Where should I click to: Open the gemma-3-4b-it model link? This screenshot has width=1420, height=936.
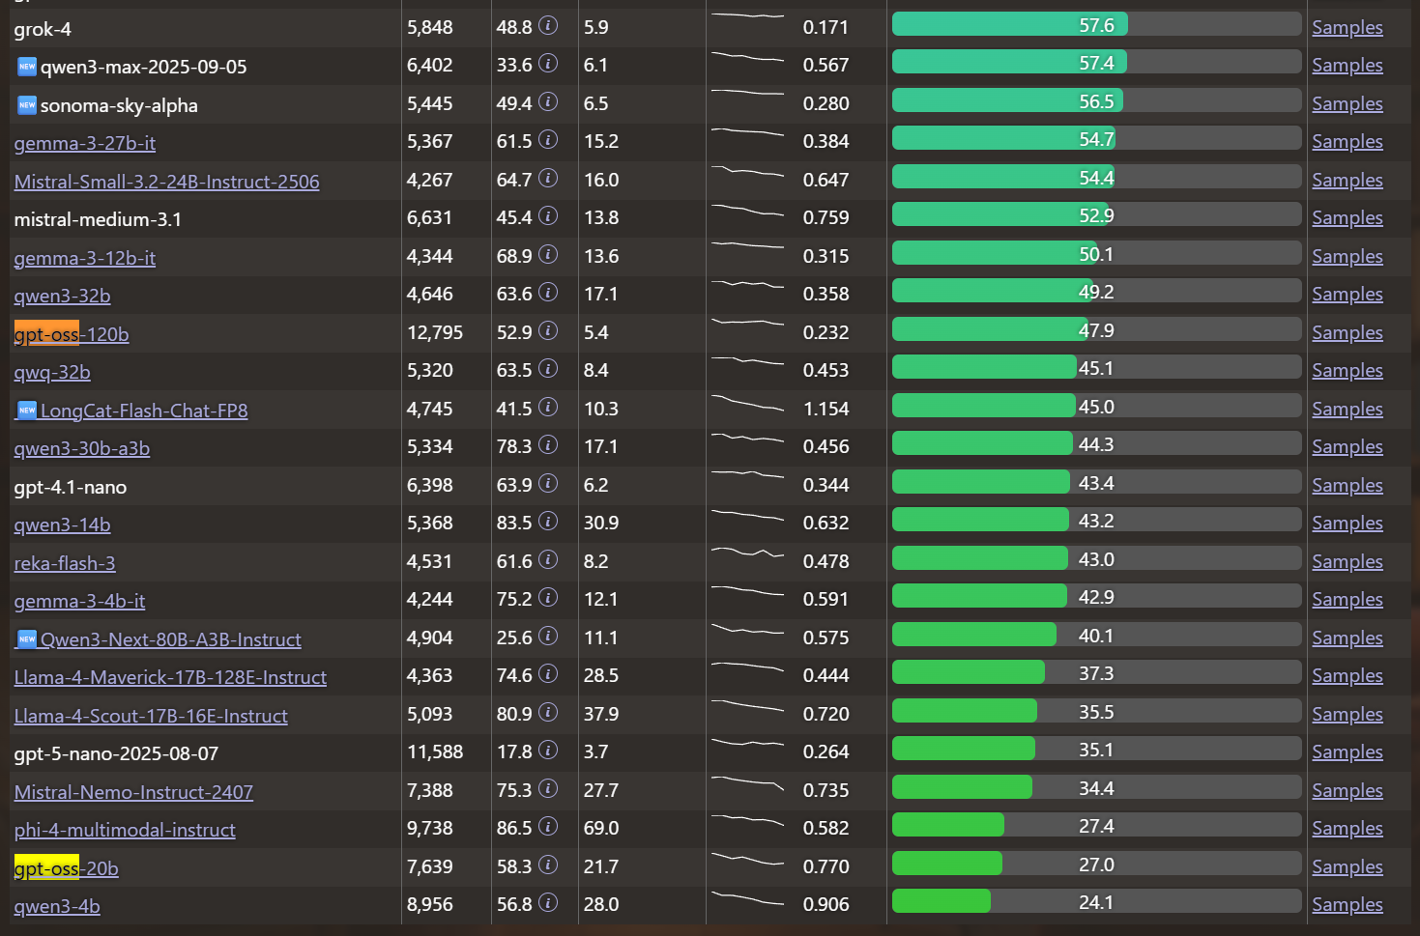79,601
